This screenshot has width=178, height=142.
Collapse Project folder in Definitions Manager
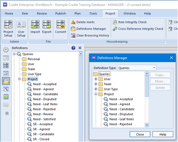[96, 94]
